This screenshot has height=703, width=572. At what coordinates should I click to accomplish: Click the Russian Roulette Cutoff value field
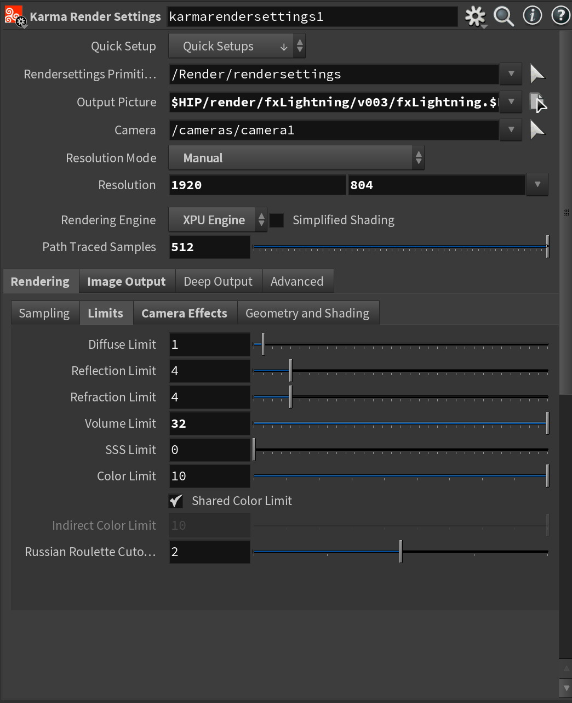point(209,552)
